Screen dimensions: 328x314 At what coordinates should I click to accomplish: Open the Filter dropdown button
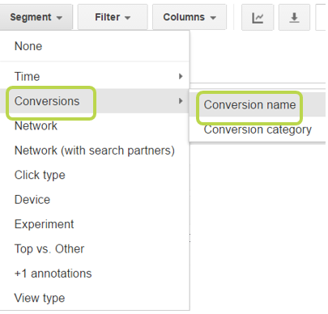113,17
